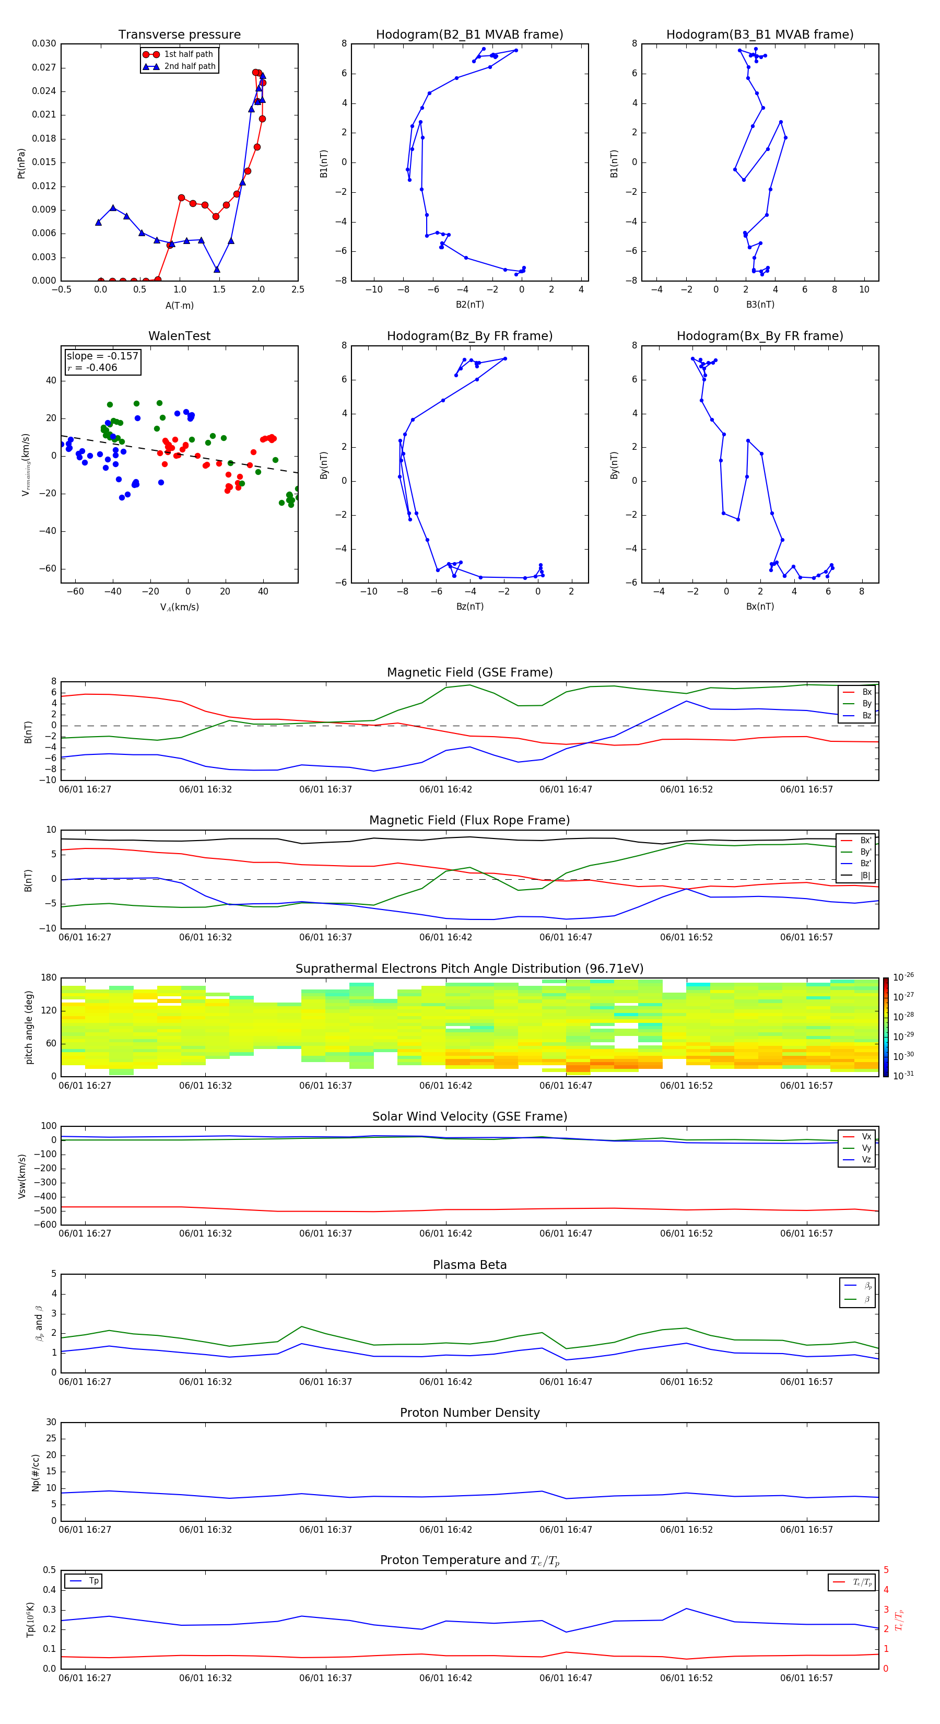Click 'Solar Wind Velocity (GSE Frame)' title
The height and width of the screenshot is (1724, 940).
point(469,1116)
